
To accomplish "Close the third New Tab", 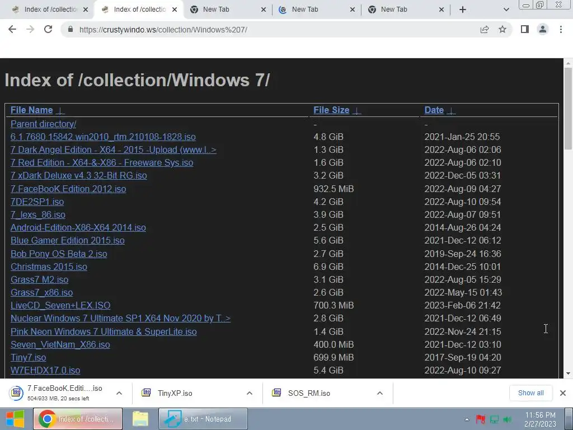I will click(x=442, y=10).
